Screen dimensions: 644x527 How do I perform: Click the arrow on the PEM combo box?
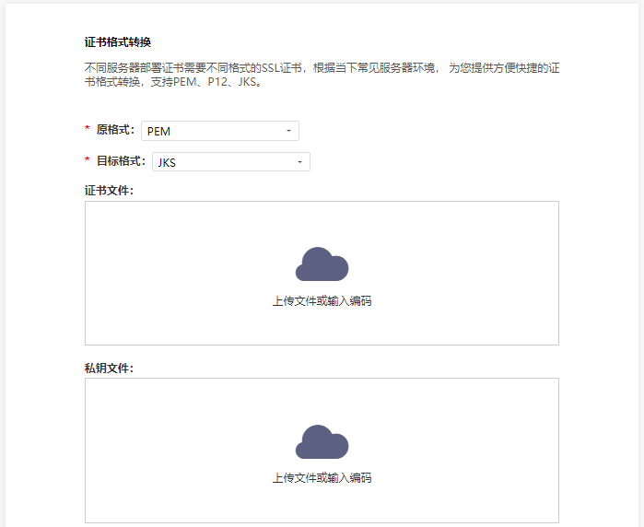point(288,131)
